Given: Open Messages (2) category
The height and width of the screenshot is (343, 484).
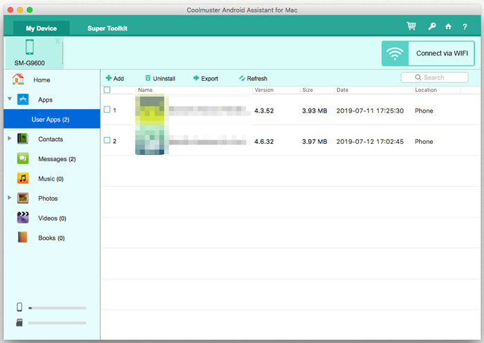Looking at the screenshot, I should (x=57, y=159).
